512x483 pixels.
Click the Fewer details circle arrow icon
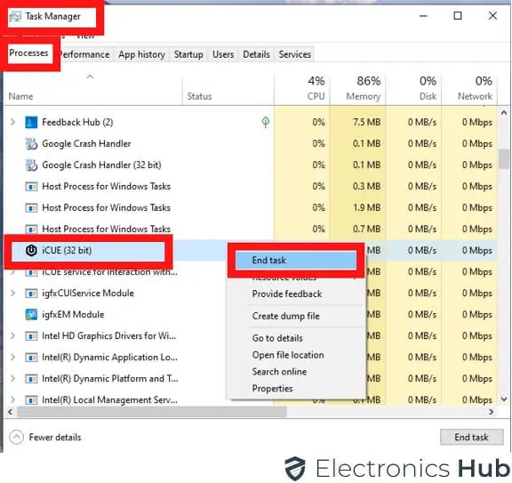16,437
